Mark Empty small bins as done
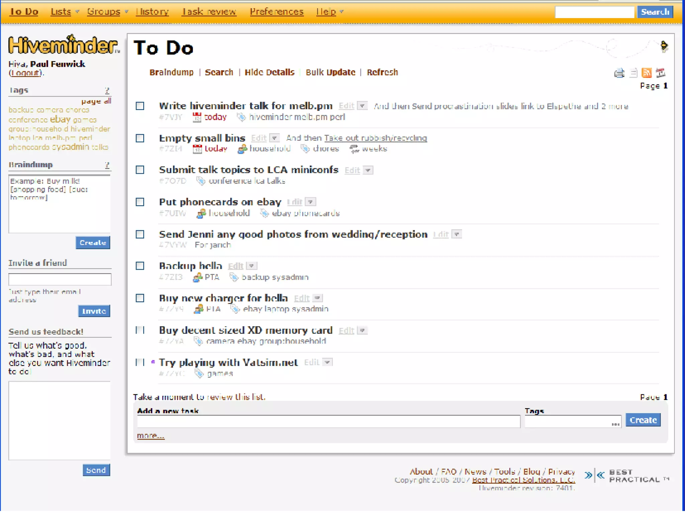 point(140,138)
